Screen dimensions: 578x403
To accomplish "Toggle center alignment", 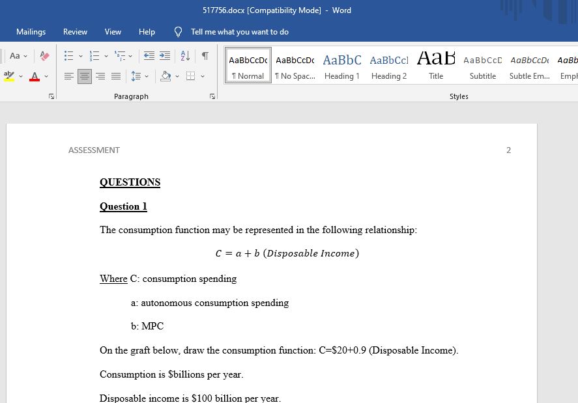I will (85, 76).
